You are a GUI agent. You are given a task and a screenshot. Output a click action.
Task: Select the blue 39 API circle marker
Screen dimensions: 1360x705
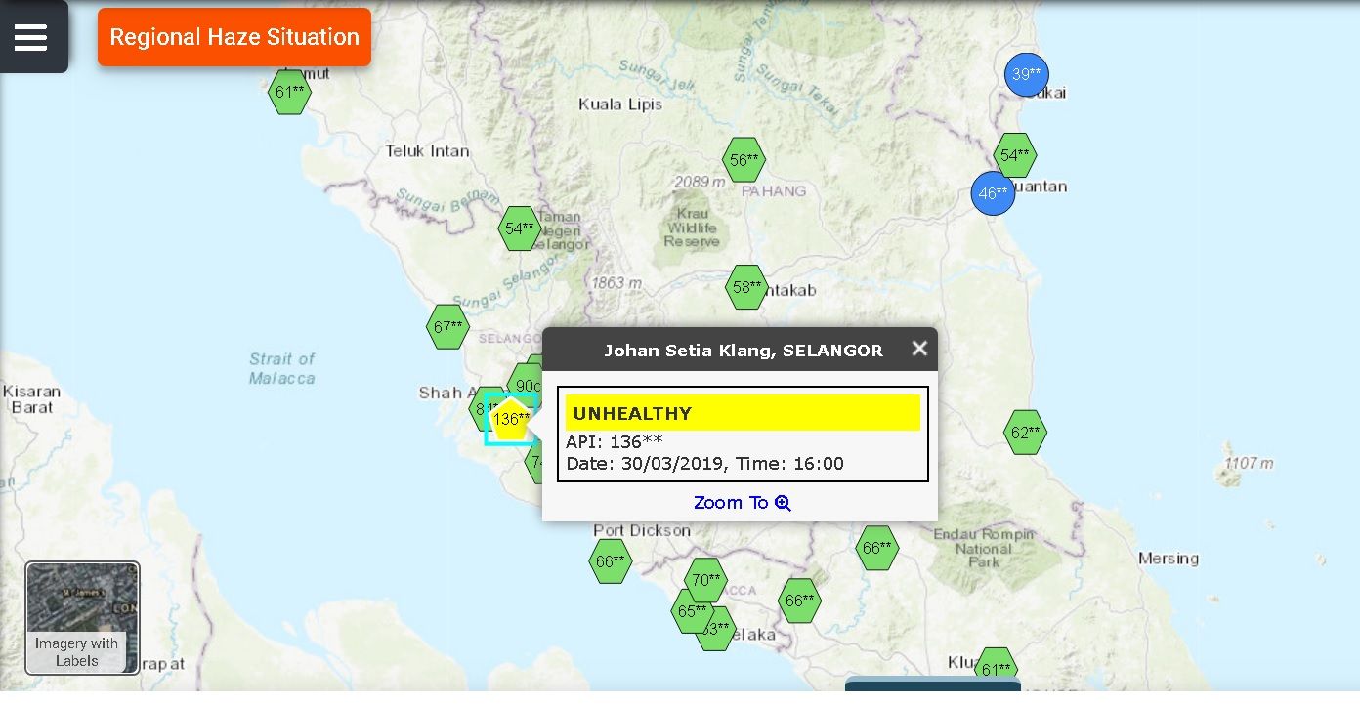coord(1026,74)
